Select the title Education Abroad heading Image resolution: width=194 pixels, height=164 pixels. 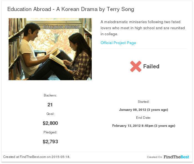tap(71, 9)
